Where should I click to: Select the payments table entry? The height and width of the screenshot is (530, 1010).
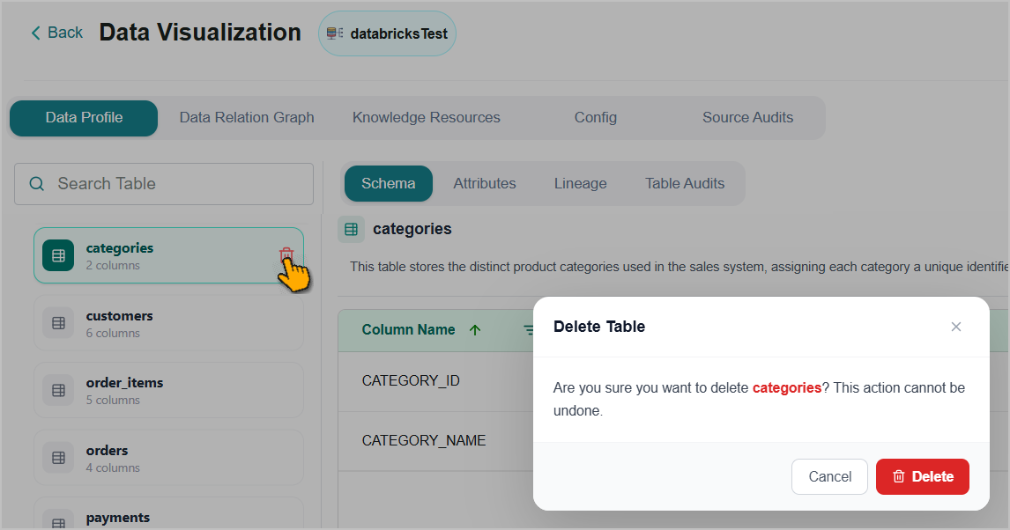(x=168, y=513)
